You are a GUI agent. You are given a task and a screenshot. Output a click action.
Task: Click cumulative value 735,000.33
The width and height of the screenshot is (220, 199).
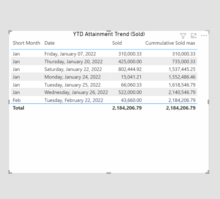click(184, 62)
